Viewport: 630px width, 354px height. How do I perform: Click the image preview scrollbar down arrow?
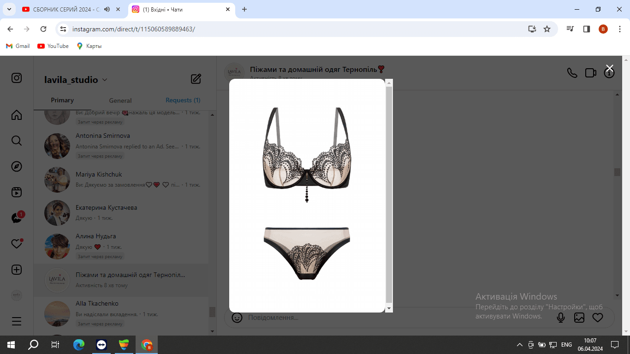point(389,308)
